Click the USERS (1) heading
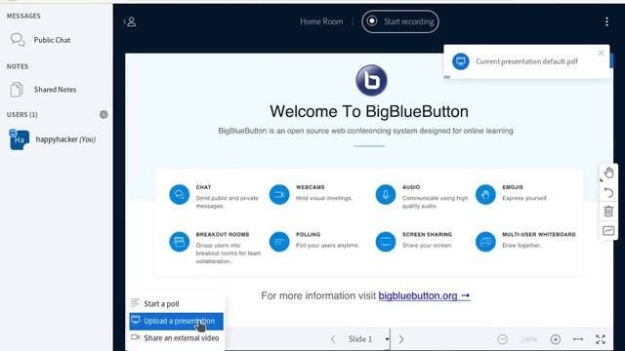The width and height of the screenshot is (625, 351). [x=21, y=115]
